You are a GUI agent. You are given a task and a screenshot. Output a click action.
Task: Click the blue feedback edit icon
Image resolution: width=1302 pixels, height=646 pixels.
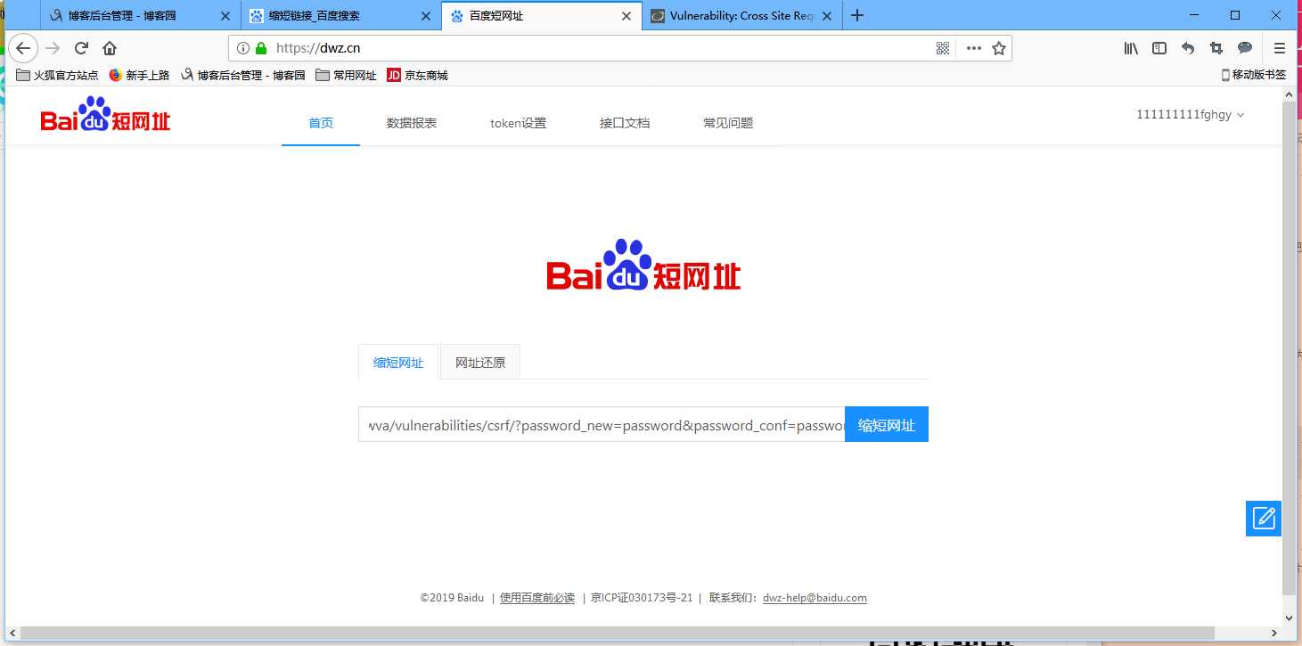click(x=1264, y=518)
